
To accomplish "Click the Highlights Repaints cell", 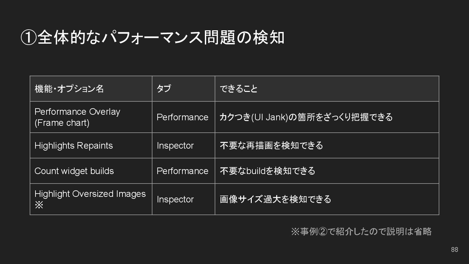I will [91, 145].
